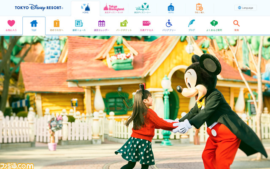Viewport: 270px width, 169px height.
Task: Open the hotel (ホテル) tab
Action: click(171, 8)
